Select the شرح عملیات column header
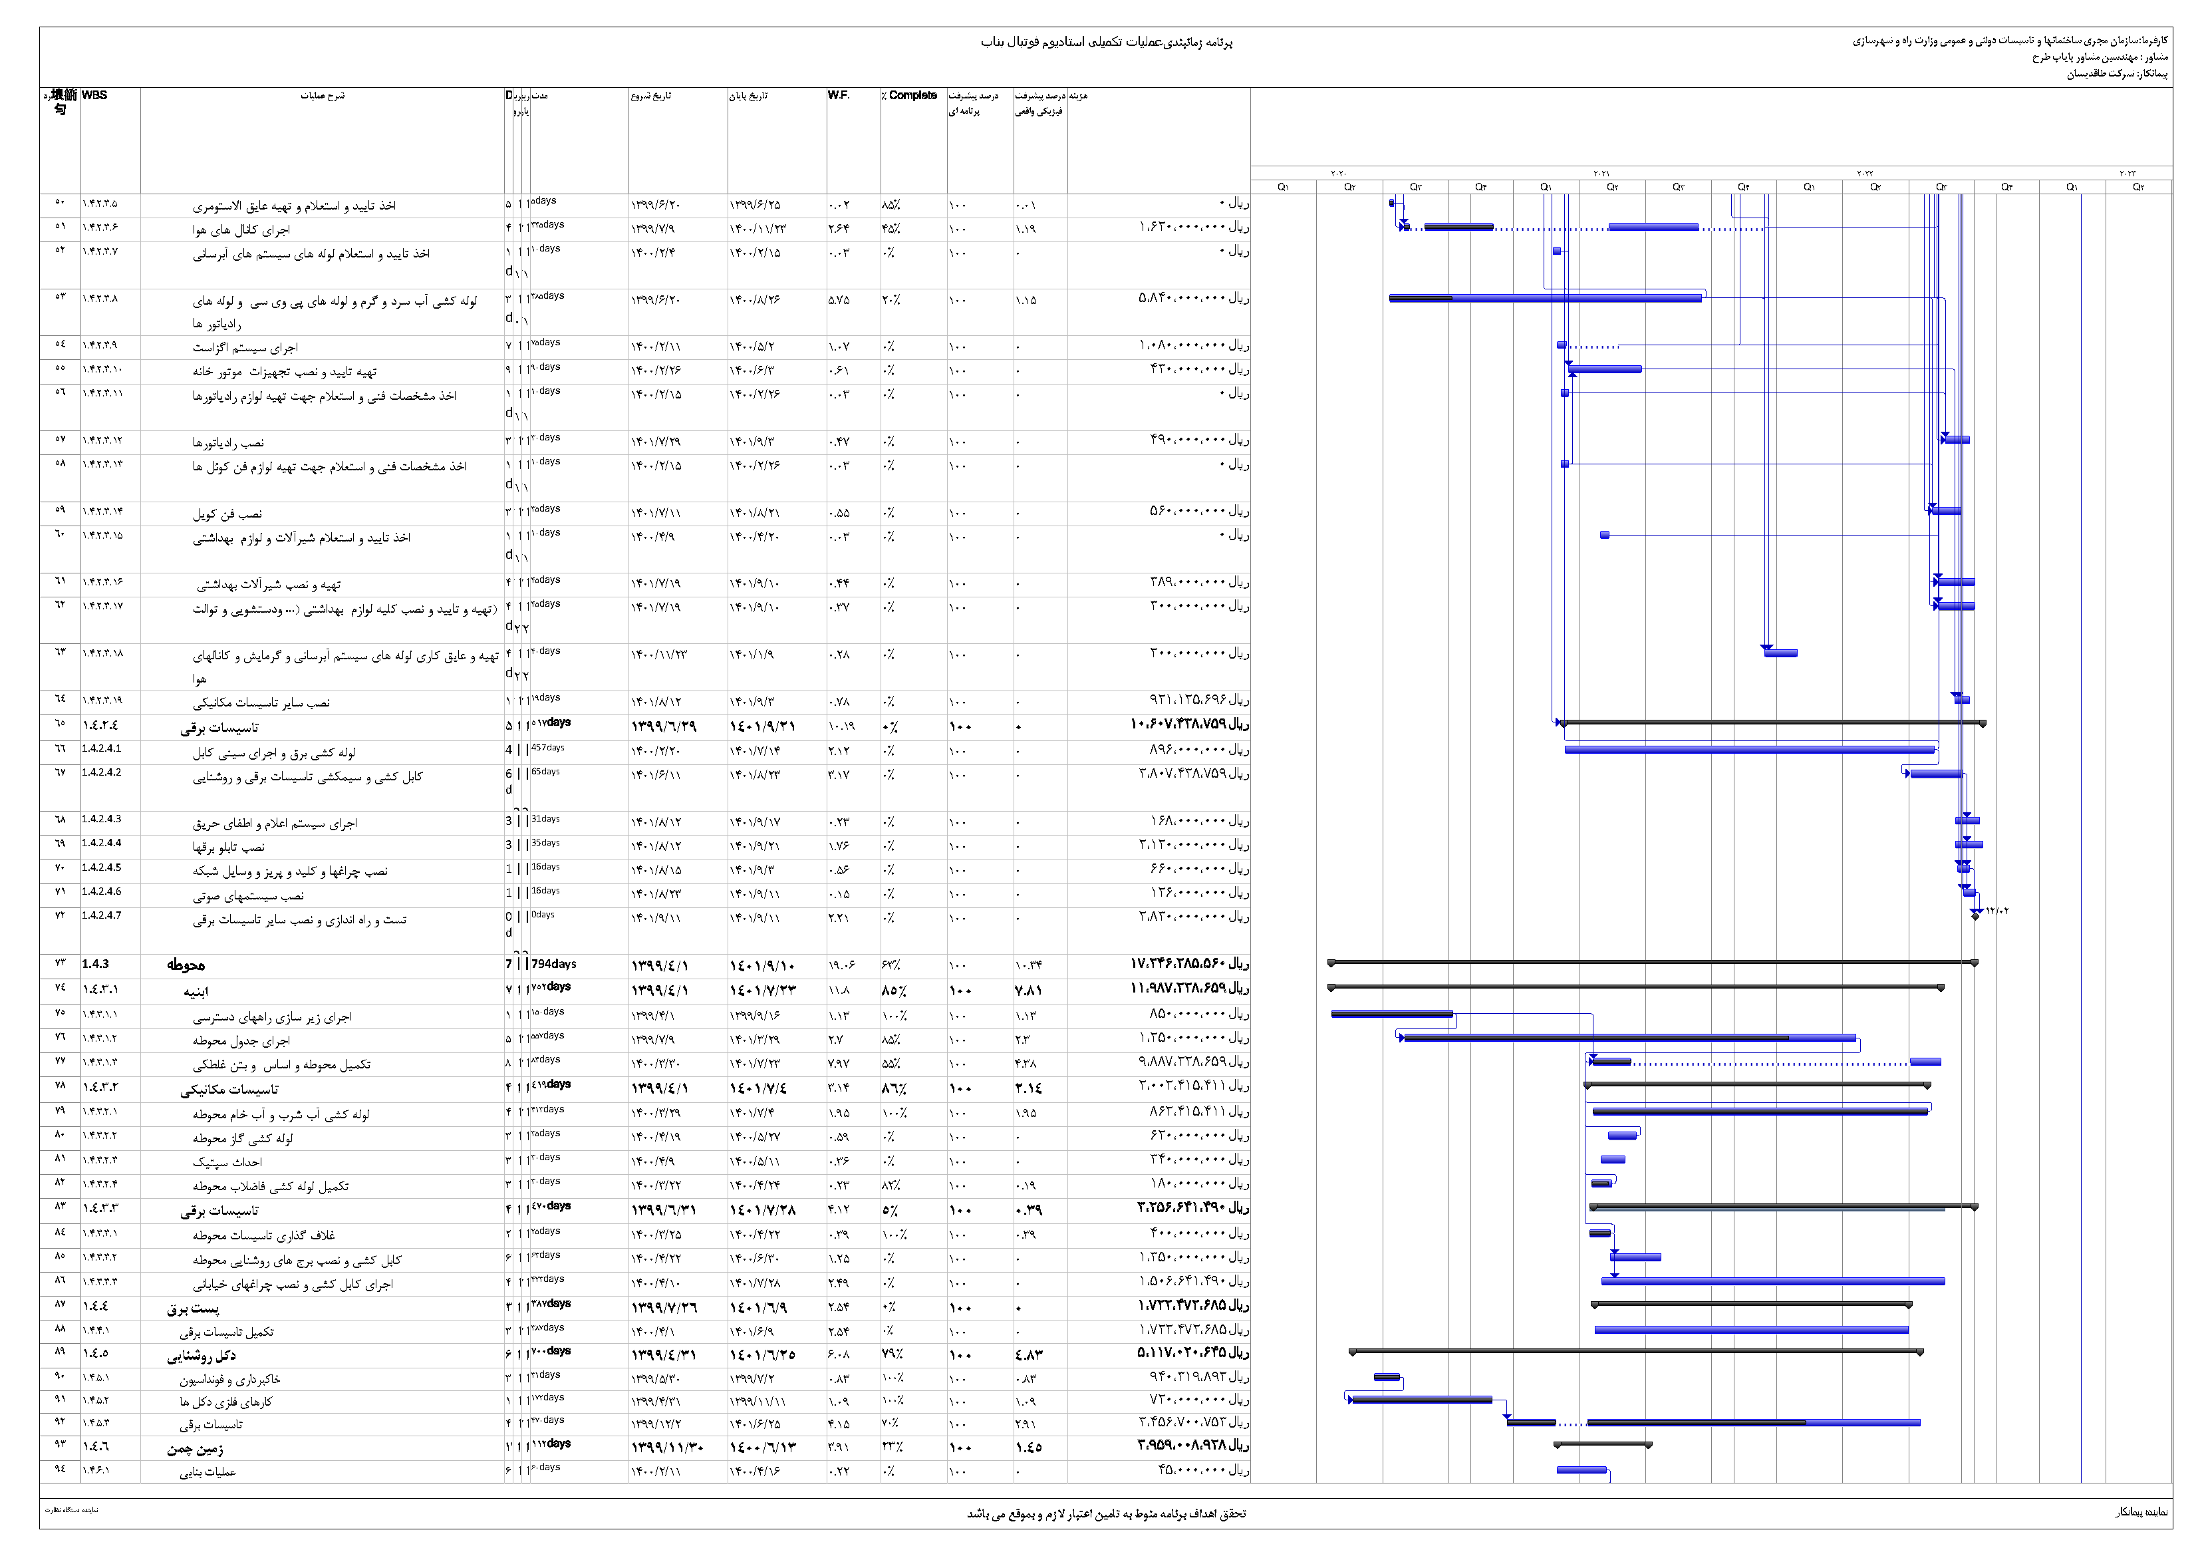Viewport: 2200px width, 1556px height. [x=322, y=96]
